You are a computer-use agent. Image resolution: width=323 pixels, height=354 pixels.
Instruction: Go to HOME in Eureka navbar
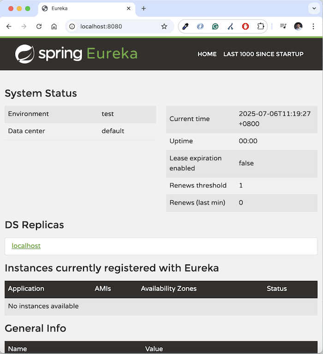[x=207, y=54]
